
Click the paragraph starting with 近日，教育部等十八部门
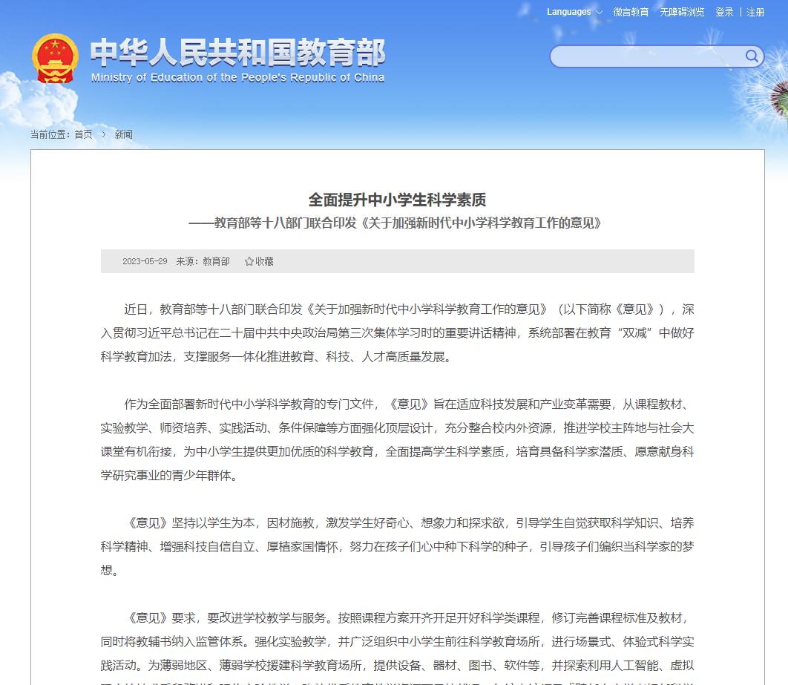(397, 332)
